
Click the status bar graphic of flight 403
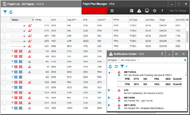(19, 77)
